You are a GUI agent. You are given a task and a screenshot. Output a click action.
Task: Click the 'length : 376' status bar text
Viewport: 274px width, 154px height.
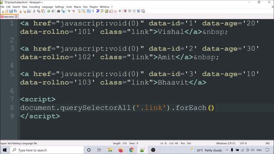pyautogui.click(x=120, y=143)
